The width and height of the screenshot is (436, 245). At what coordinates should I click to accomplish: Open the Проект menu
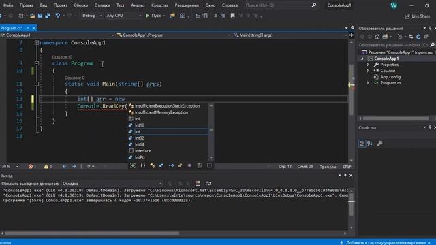[x=61, y=5]
